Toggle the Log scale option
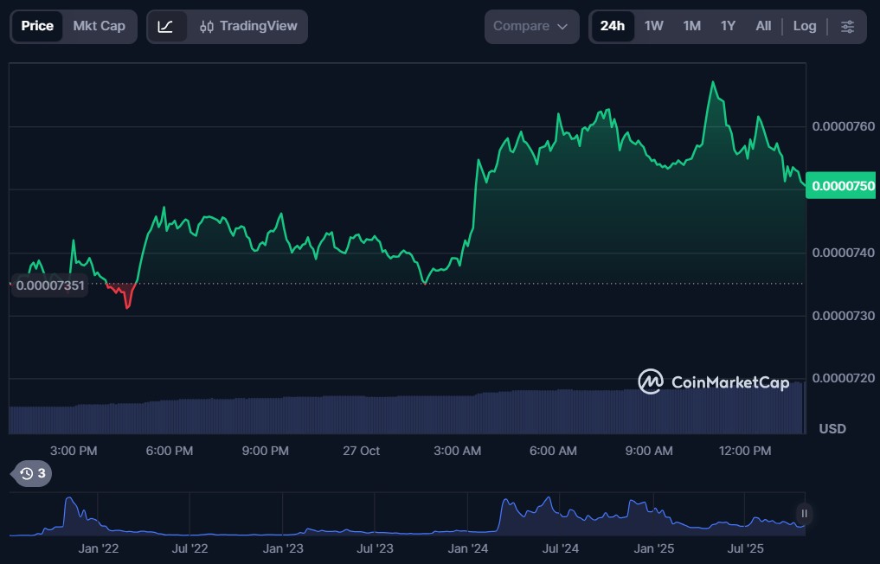Image resolution: width=880 pixels, height=564 pixels. [x=804, y=26]
